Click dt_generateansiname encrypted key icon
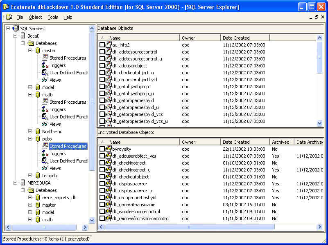Image resolution: width=328 pixels, height=245 pixels. pyautogui.click(x=109, y=204)
